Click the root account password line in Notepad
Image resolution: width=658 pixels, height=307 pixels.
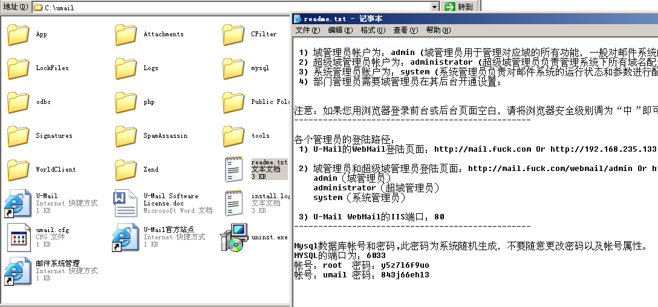[x=362, y=265]
